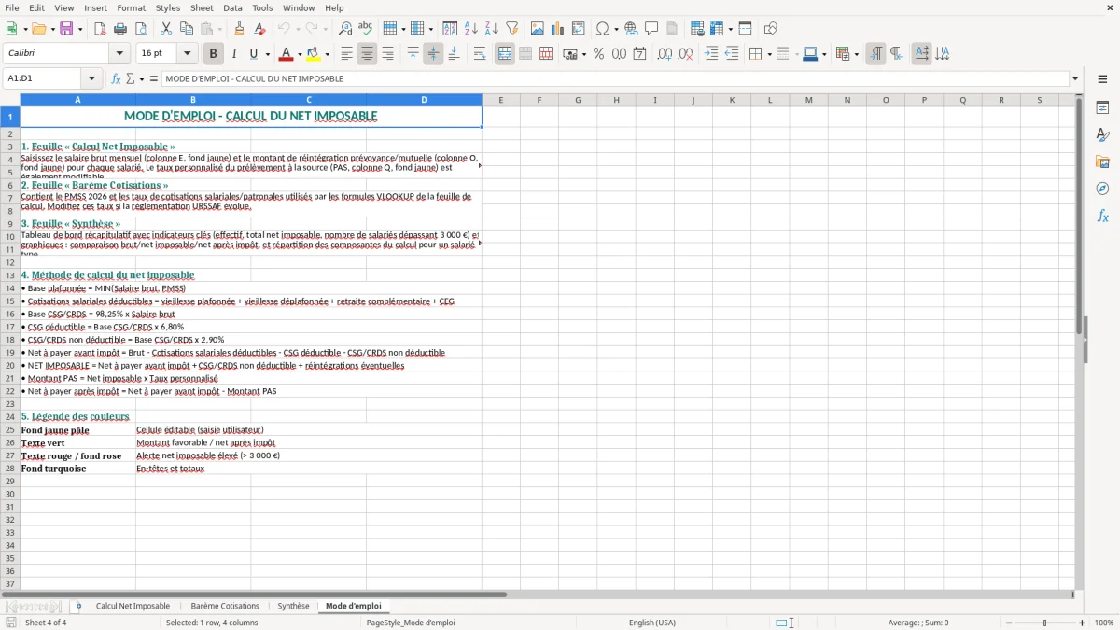1120x630 pixels.
Task: Click the Insert Special Character omega icon
Action: pyautogui.click(x=603, y=29)
